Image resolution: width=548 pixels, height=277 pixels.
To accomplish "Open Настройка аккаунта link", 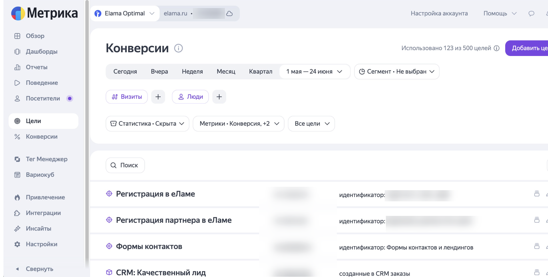I will click(x=439, y=13).
